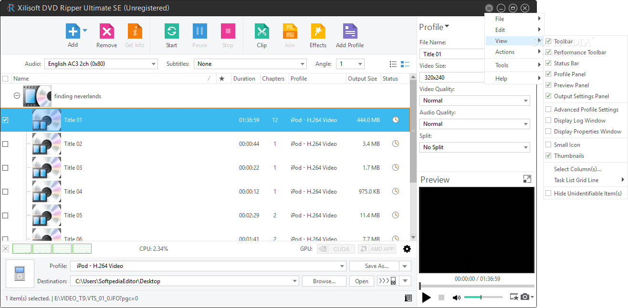Enable Hide Unidentifiable Item(s) option
This screenshot has width=628, height=308.
585,194
